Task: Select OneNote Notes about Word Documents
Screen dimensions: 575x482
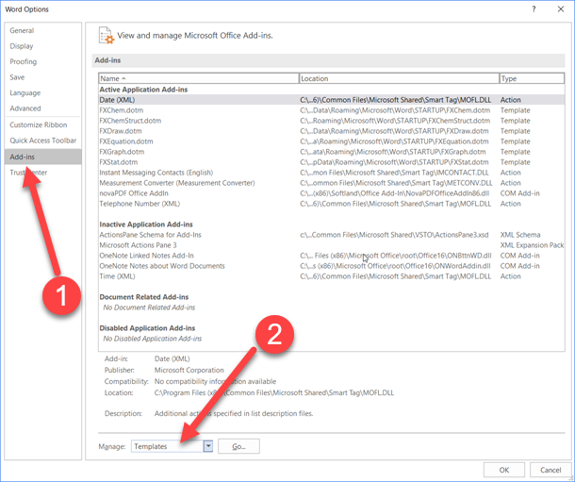Action: (332, 266)
